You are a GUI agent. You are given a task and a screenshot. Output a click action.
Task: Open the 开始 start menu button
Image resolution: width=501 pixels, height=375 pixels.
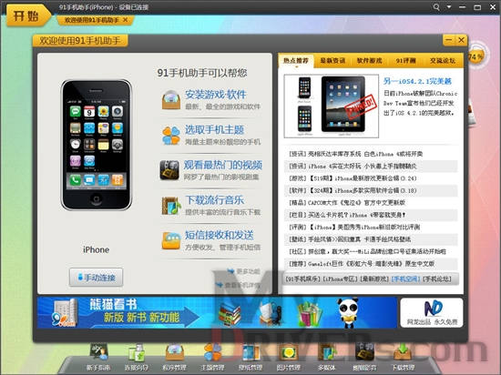(26, 15)
